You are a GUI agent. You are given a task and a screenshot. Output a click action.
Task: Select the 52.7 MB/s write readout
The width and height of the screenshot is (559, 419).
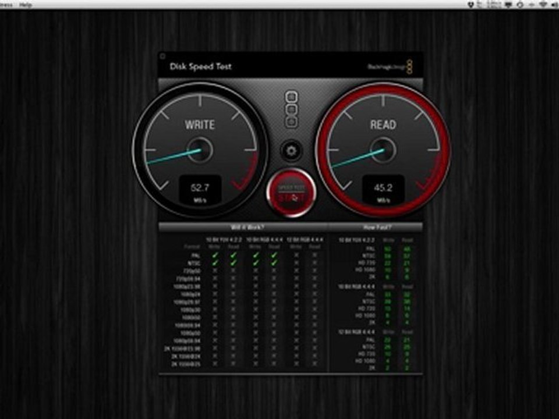[x=200, y=190]
